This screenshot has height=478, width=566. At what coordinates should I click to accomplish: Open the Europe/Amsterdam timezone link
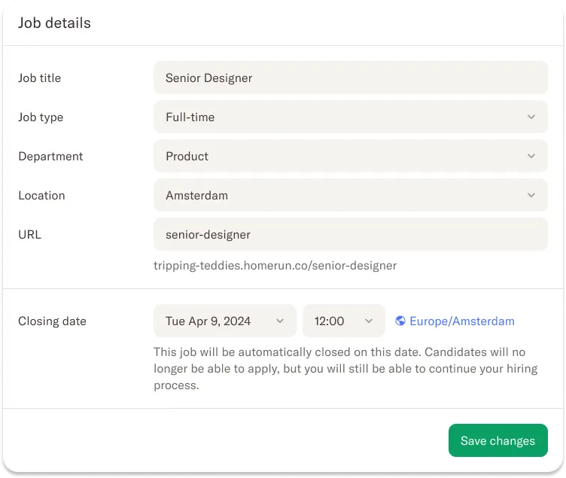click(461, 321)
